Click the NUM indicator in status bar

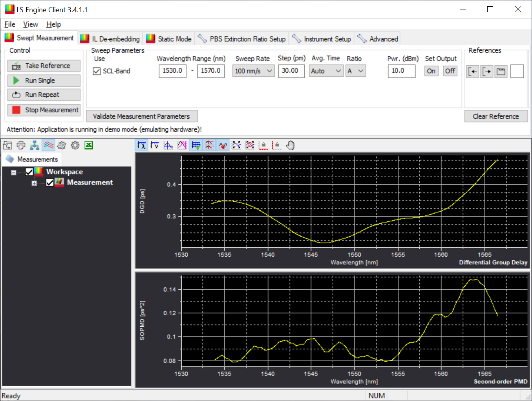377,396
